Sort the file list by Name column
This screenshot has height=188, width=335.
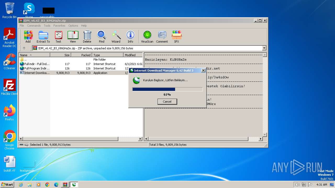click(x=35, y=55)
